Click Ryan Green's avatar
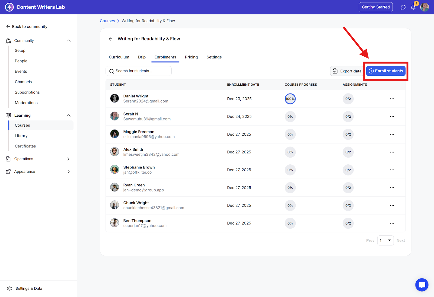 [114, 187]
